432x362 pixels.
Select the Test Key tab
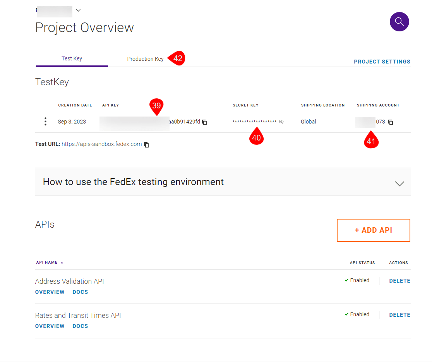(x=72, y=58)
